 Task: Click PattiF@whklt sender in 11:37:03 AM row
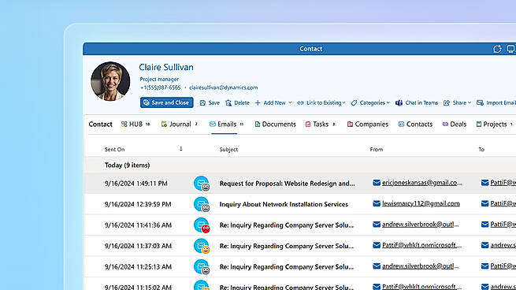pos(421,245)
